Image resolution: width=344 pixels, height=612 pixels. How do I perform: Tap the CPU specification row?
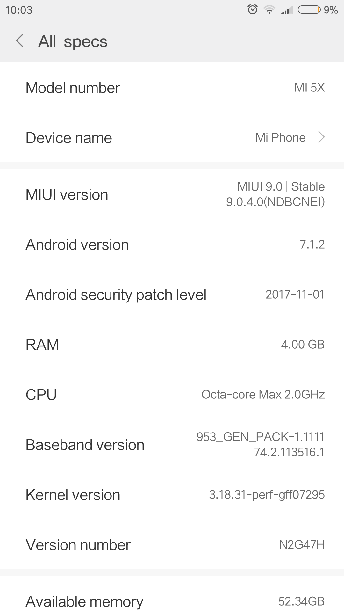172,395
